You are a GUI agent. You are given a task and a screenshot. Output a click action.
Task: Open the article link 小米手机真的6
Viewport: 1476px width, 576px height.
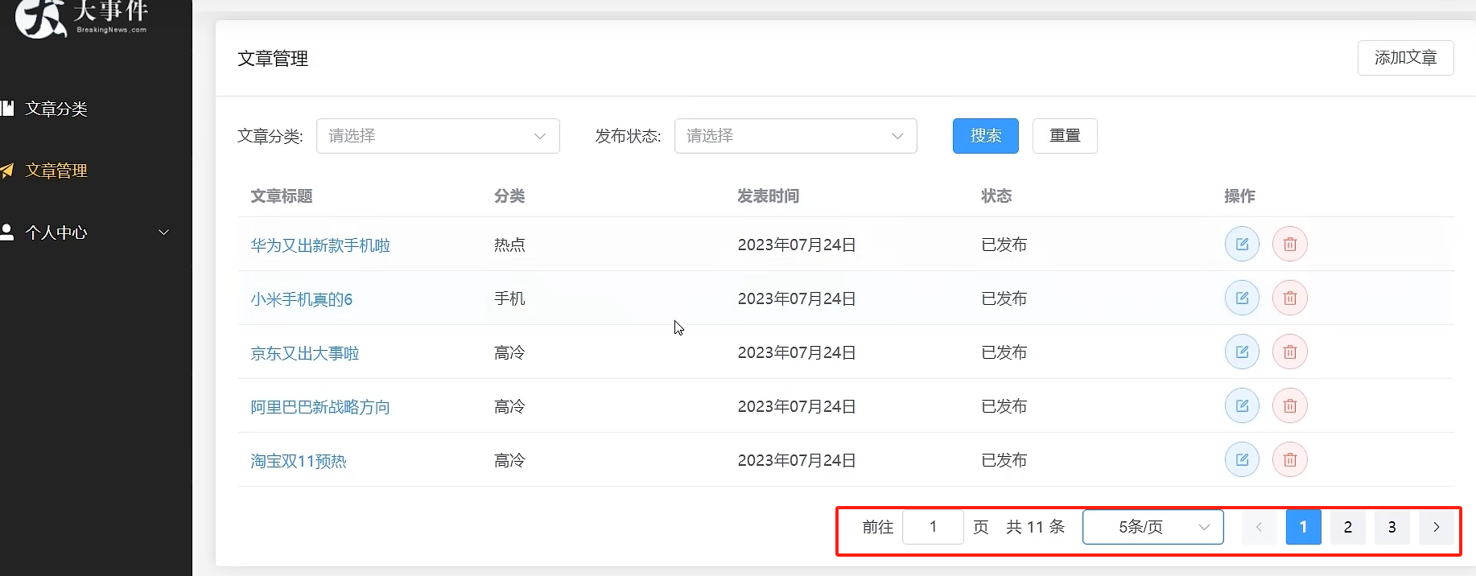point(302,299)
